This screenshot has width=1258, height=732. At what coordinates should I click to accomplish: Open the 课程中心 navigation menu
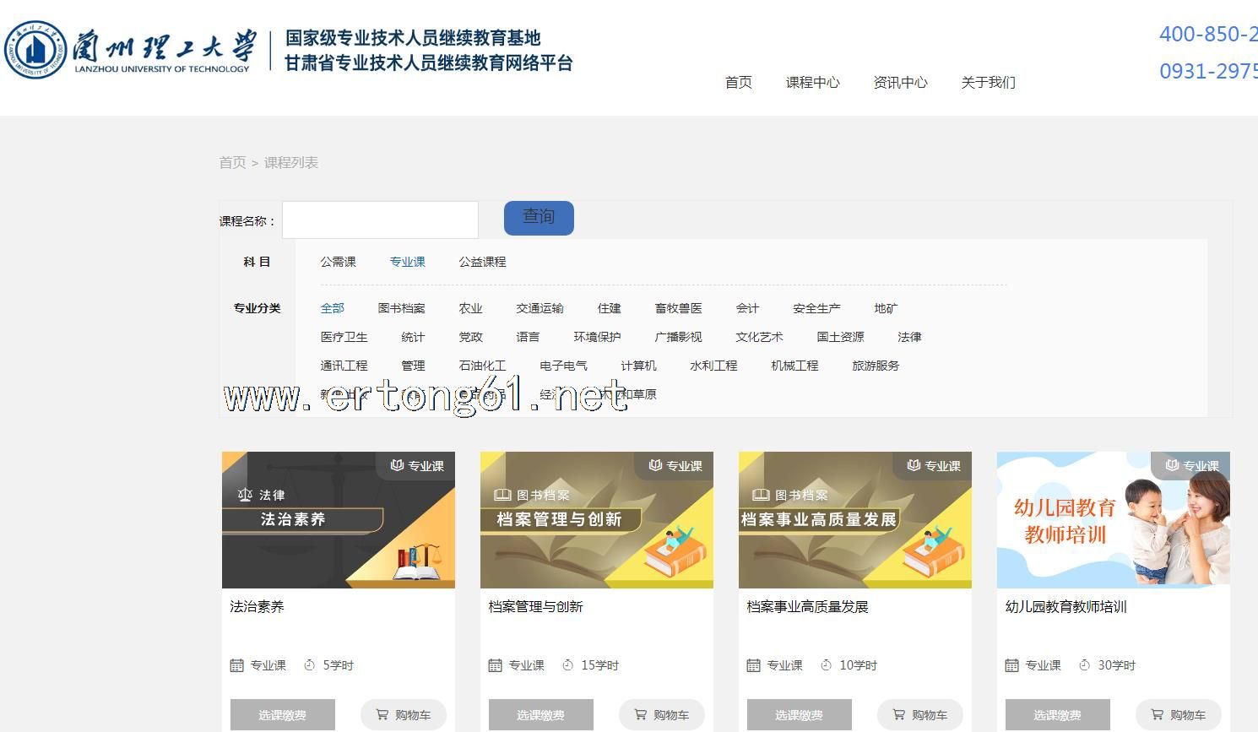(x=812, y=82)
